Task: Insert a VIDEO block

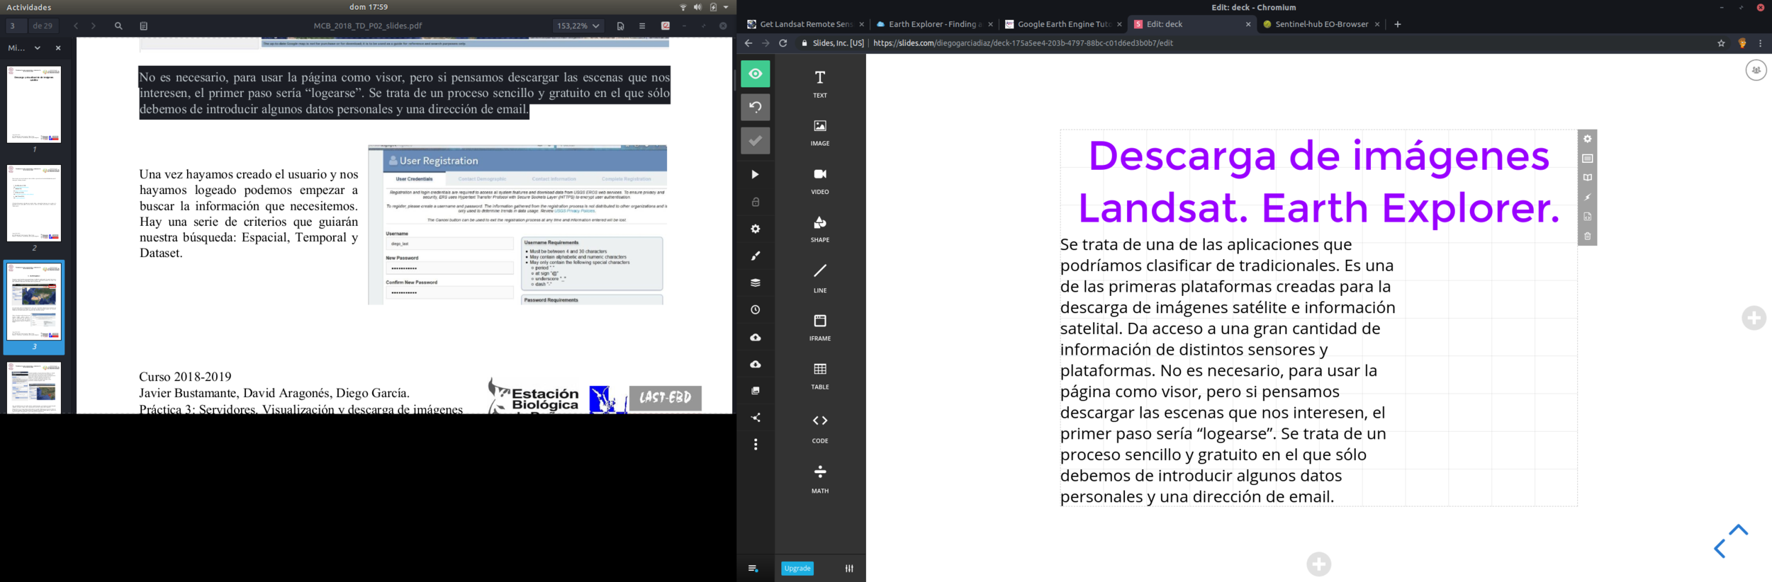Action: (x=820, y=181)
